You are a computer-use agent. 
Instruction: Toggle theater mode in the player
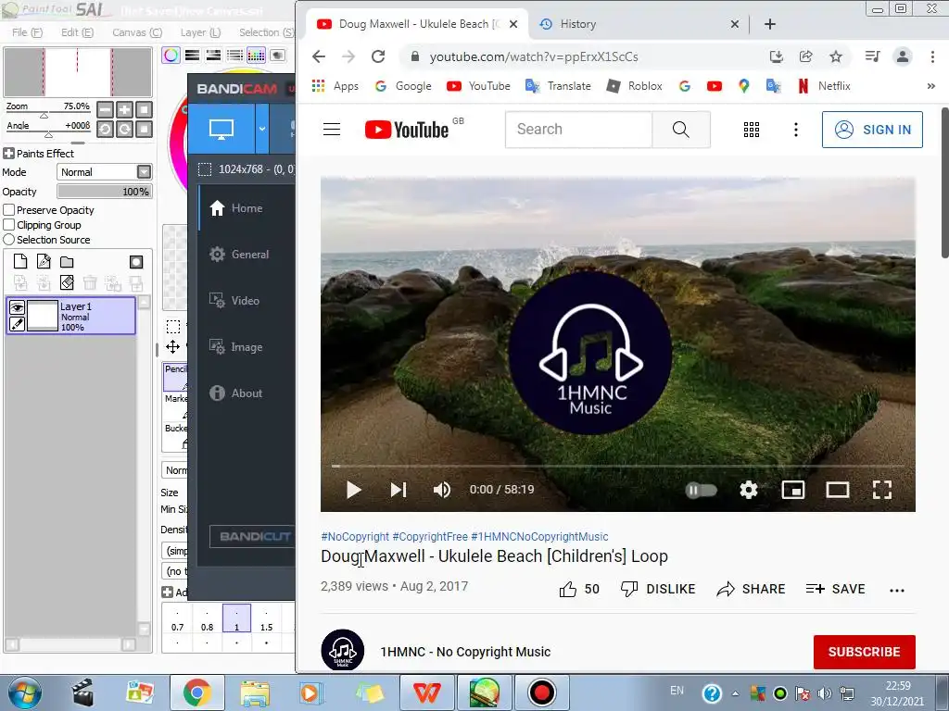pos(838,490)
